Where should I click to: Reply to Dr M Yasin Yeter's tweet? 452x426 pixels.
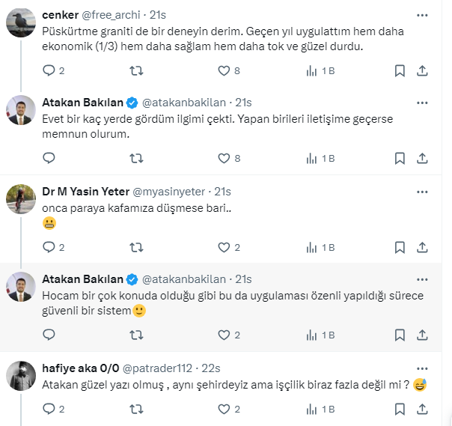click(49, 247)
